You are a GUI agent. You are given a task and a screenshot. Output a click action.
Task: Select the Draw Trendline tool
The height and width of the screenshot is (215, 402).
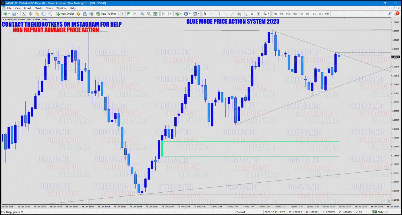coord(233,13)
